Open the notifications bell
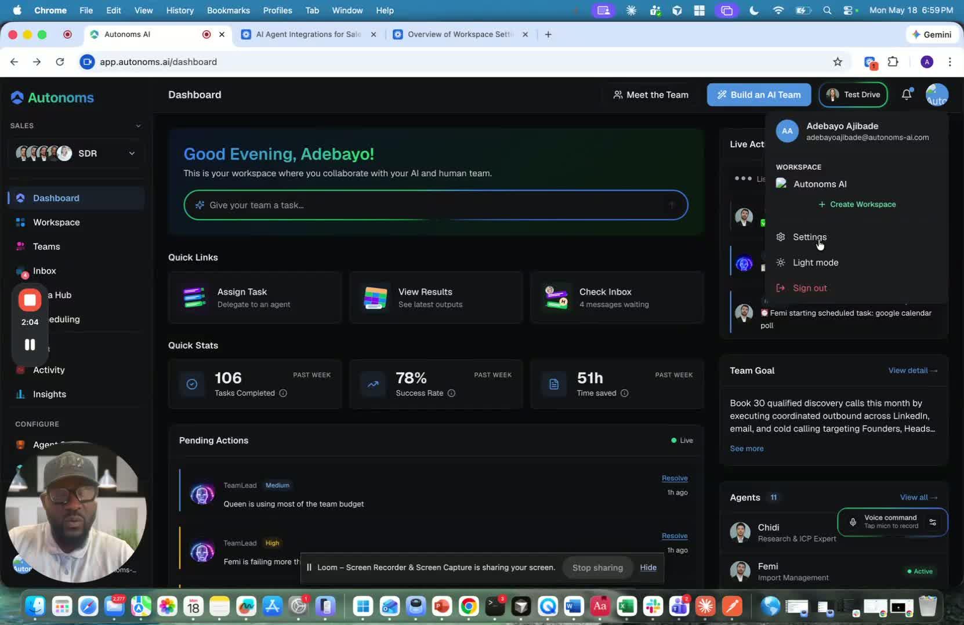Image resolution: width=964 pixels, height=625 pixels. (x=907, y=95)
